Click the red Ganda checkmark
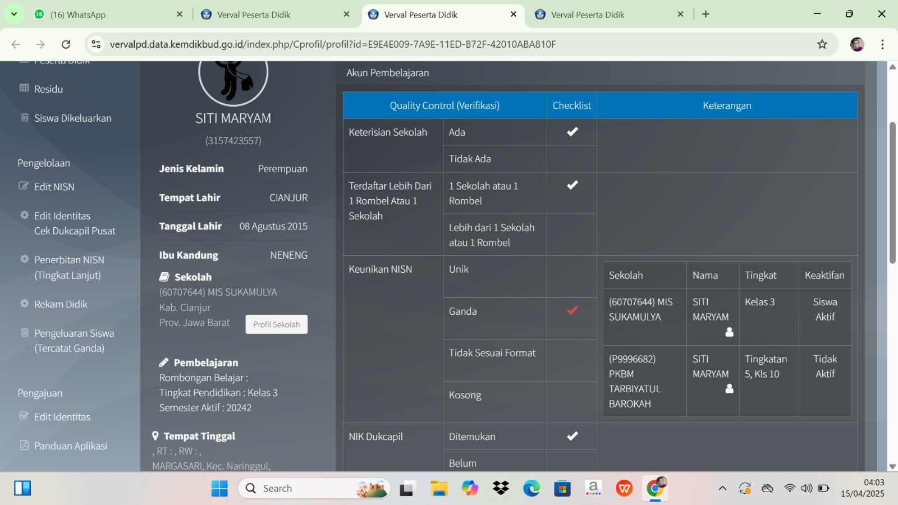 click(572, 310)
